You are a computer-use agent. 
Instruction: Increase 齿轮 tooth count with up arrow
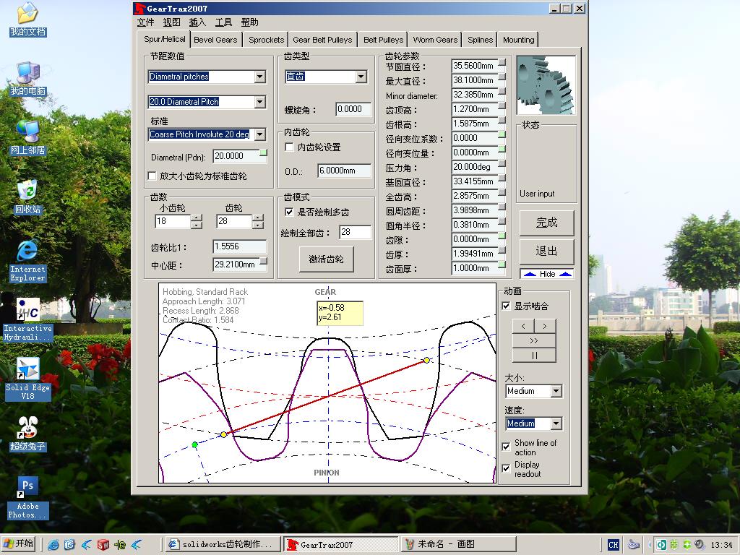258,218
